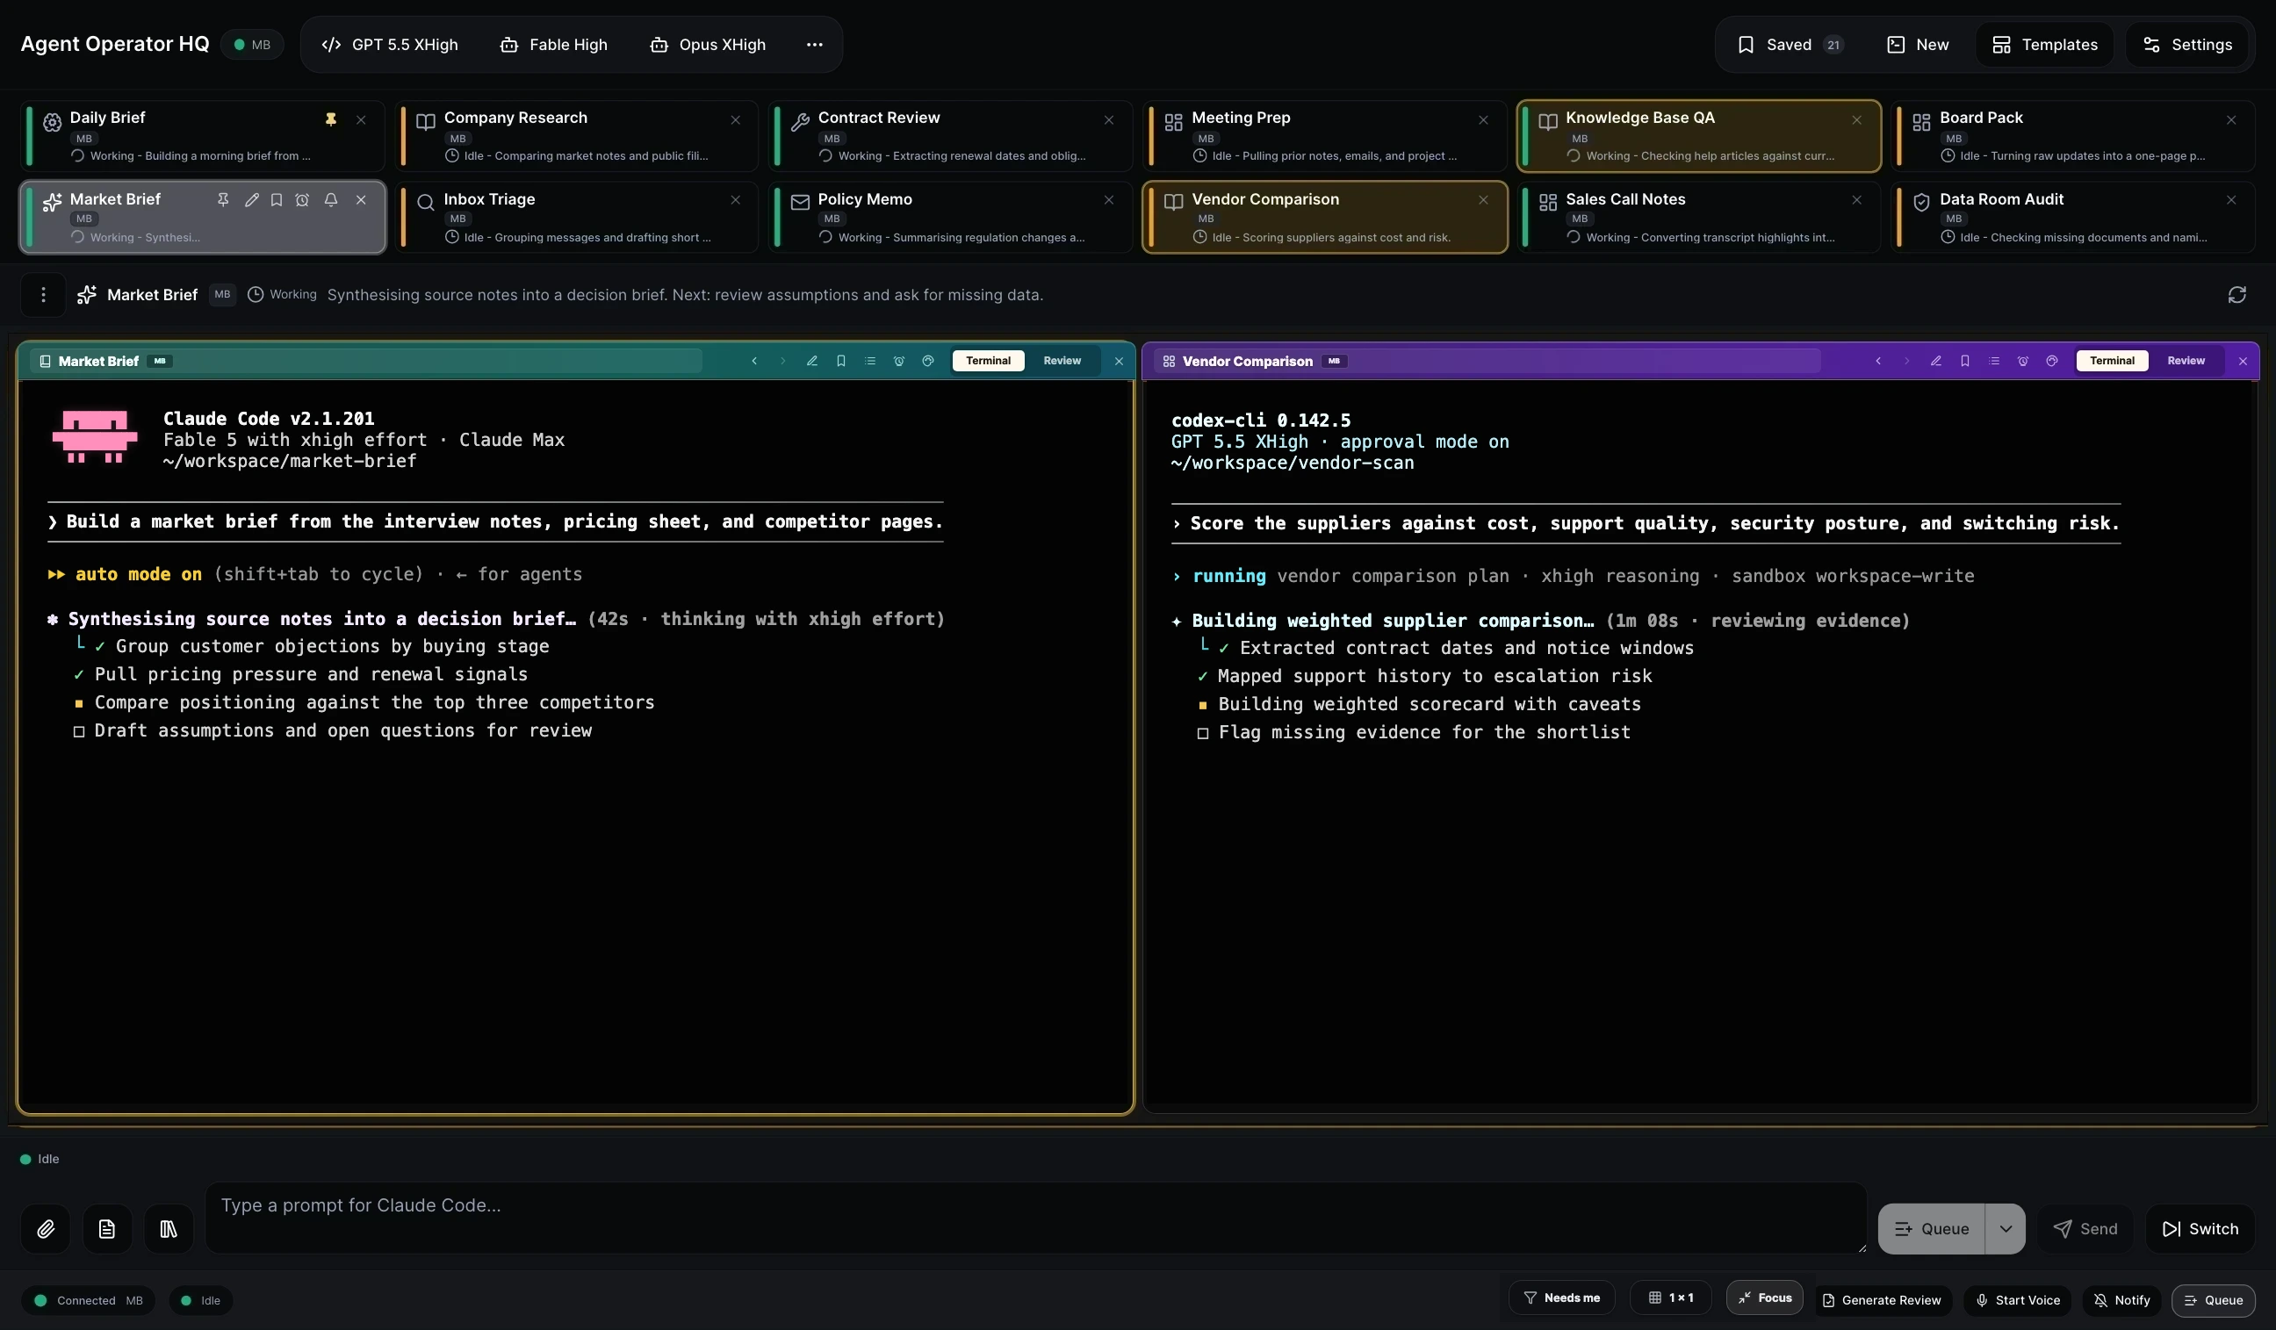The height and width of the screenshot is (1330, 2276).
Task: Open the Templates button
Action: [2044, 44]
